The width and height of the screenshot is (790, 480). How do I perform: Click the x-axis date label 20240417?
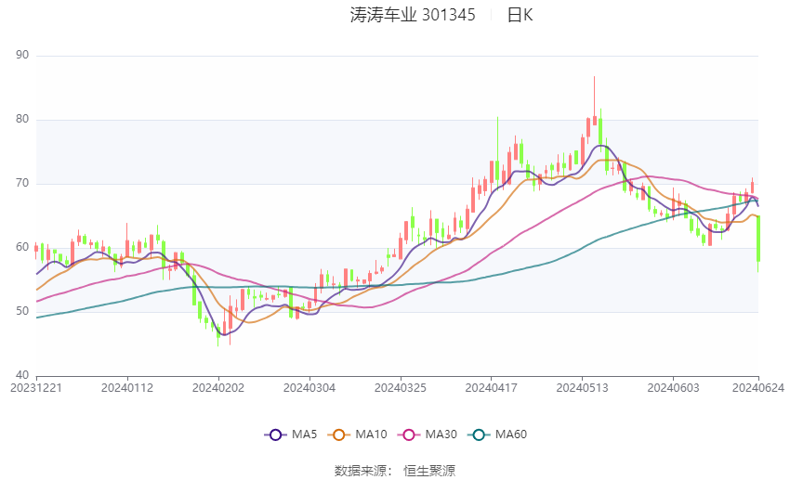click(x=492, y=388)
